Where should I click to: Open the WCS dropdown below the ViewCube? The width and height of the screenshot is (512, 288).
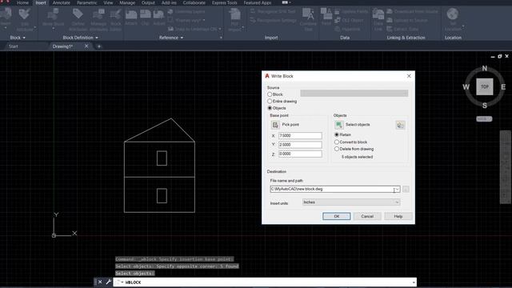pos(484,119)
